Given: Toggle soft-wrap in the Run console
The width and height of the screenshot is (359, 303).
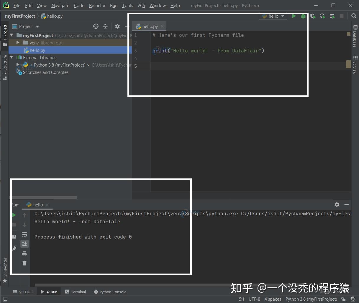Looking at the screenshot, I should coord(24,234).
